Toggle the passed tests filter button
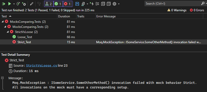This screenshot has height=92, width=207. click(x=58, y=4)
